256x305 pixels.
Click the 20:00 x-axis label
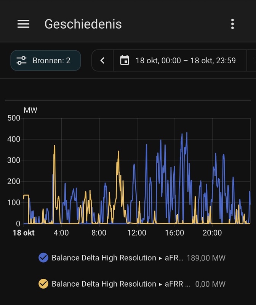(x=212, y=233)
